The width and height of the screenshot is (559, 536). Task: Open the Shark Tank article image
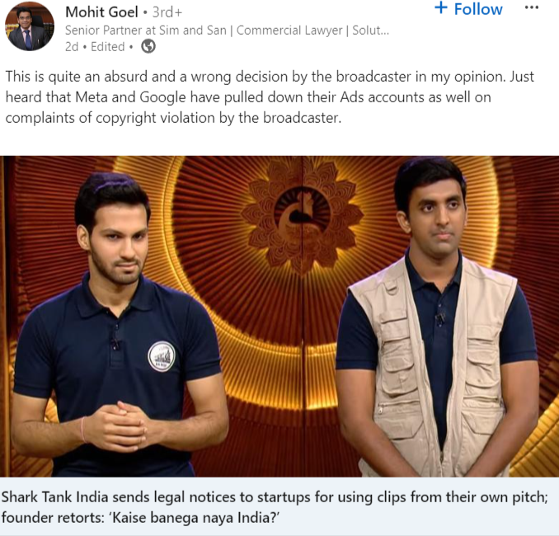[279, 317]
